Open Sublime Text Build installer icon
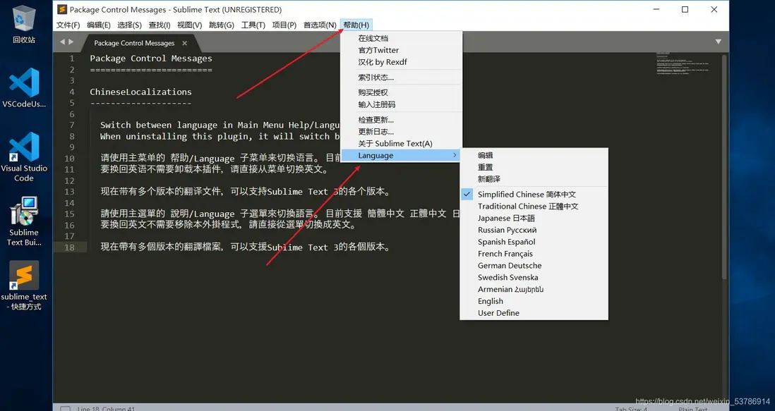 (24, 221)
